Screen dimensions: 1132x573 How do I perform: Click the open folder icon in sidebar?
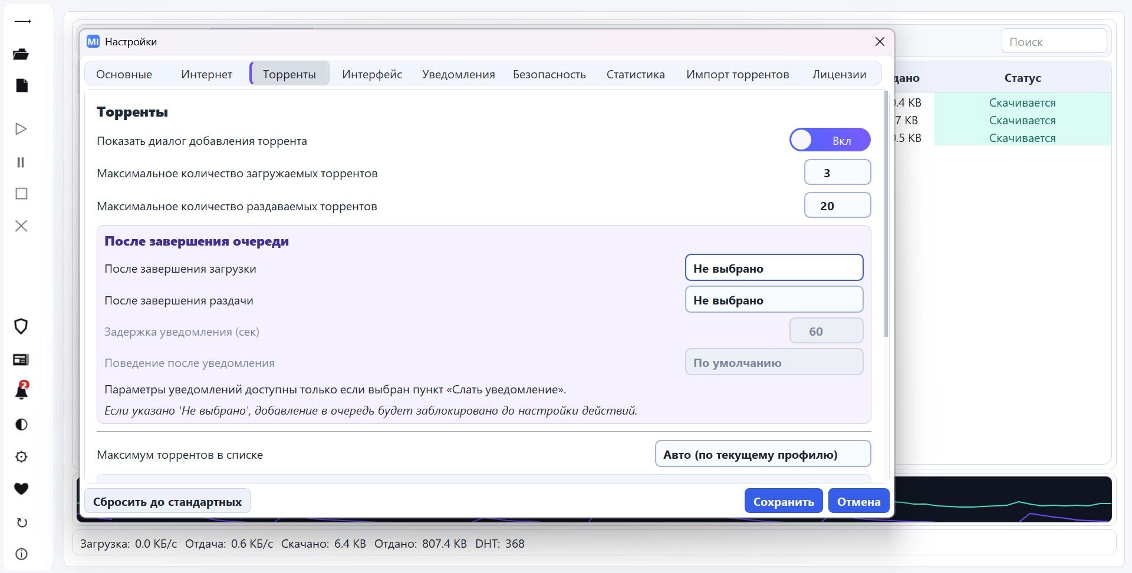coord(21,54)
